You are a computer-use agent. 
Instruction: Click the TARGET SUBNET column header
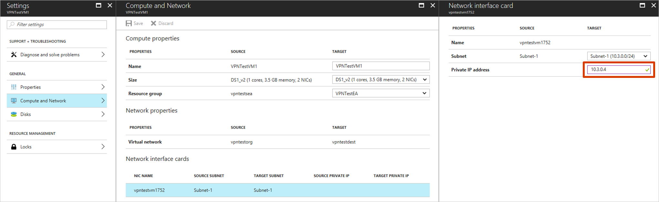tap(268, 176)
